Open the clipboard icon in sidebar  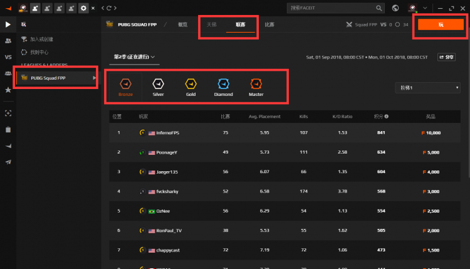(x=8, y=130)
